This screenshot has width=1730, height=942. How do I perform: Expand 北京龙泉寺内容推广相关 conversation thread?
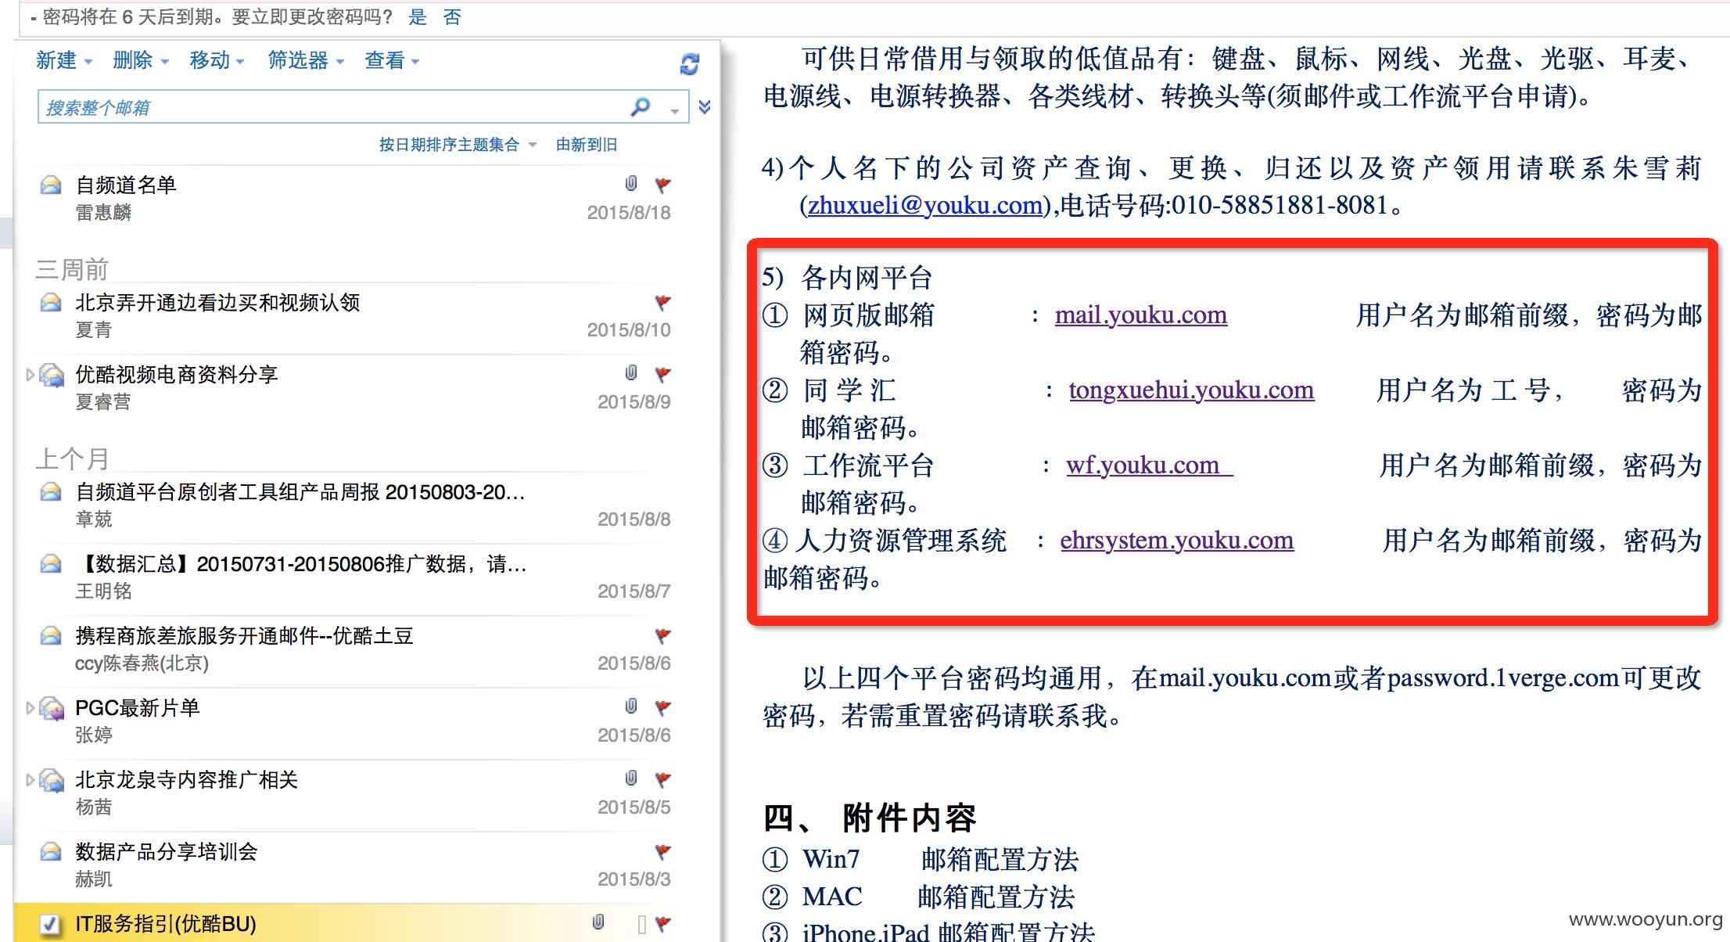click(x=30, y=780)
